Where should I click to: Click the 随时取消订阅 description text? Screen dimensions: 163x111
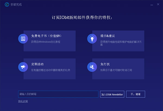(116, 70)
